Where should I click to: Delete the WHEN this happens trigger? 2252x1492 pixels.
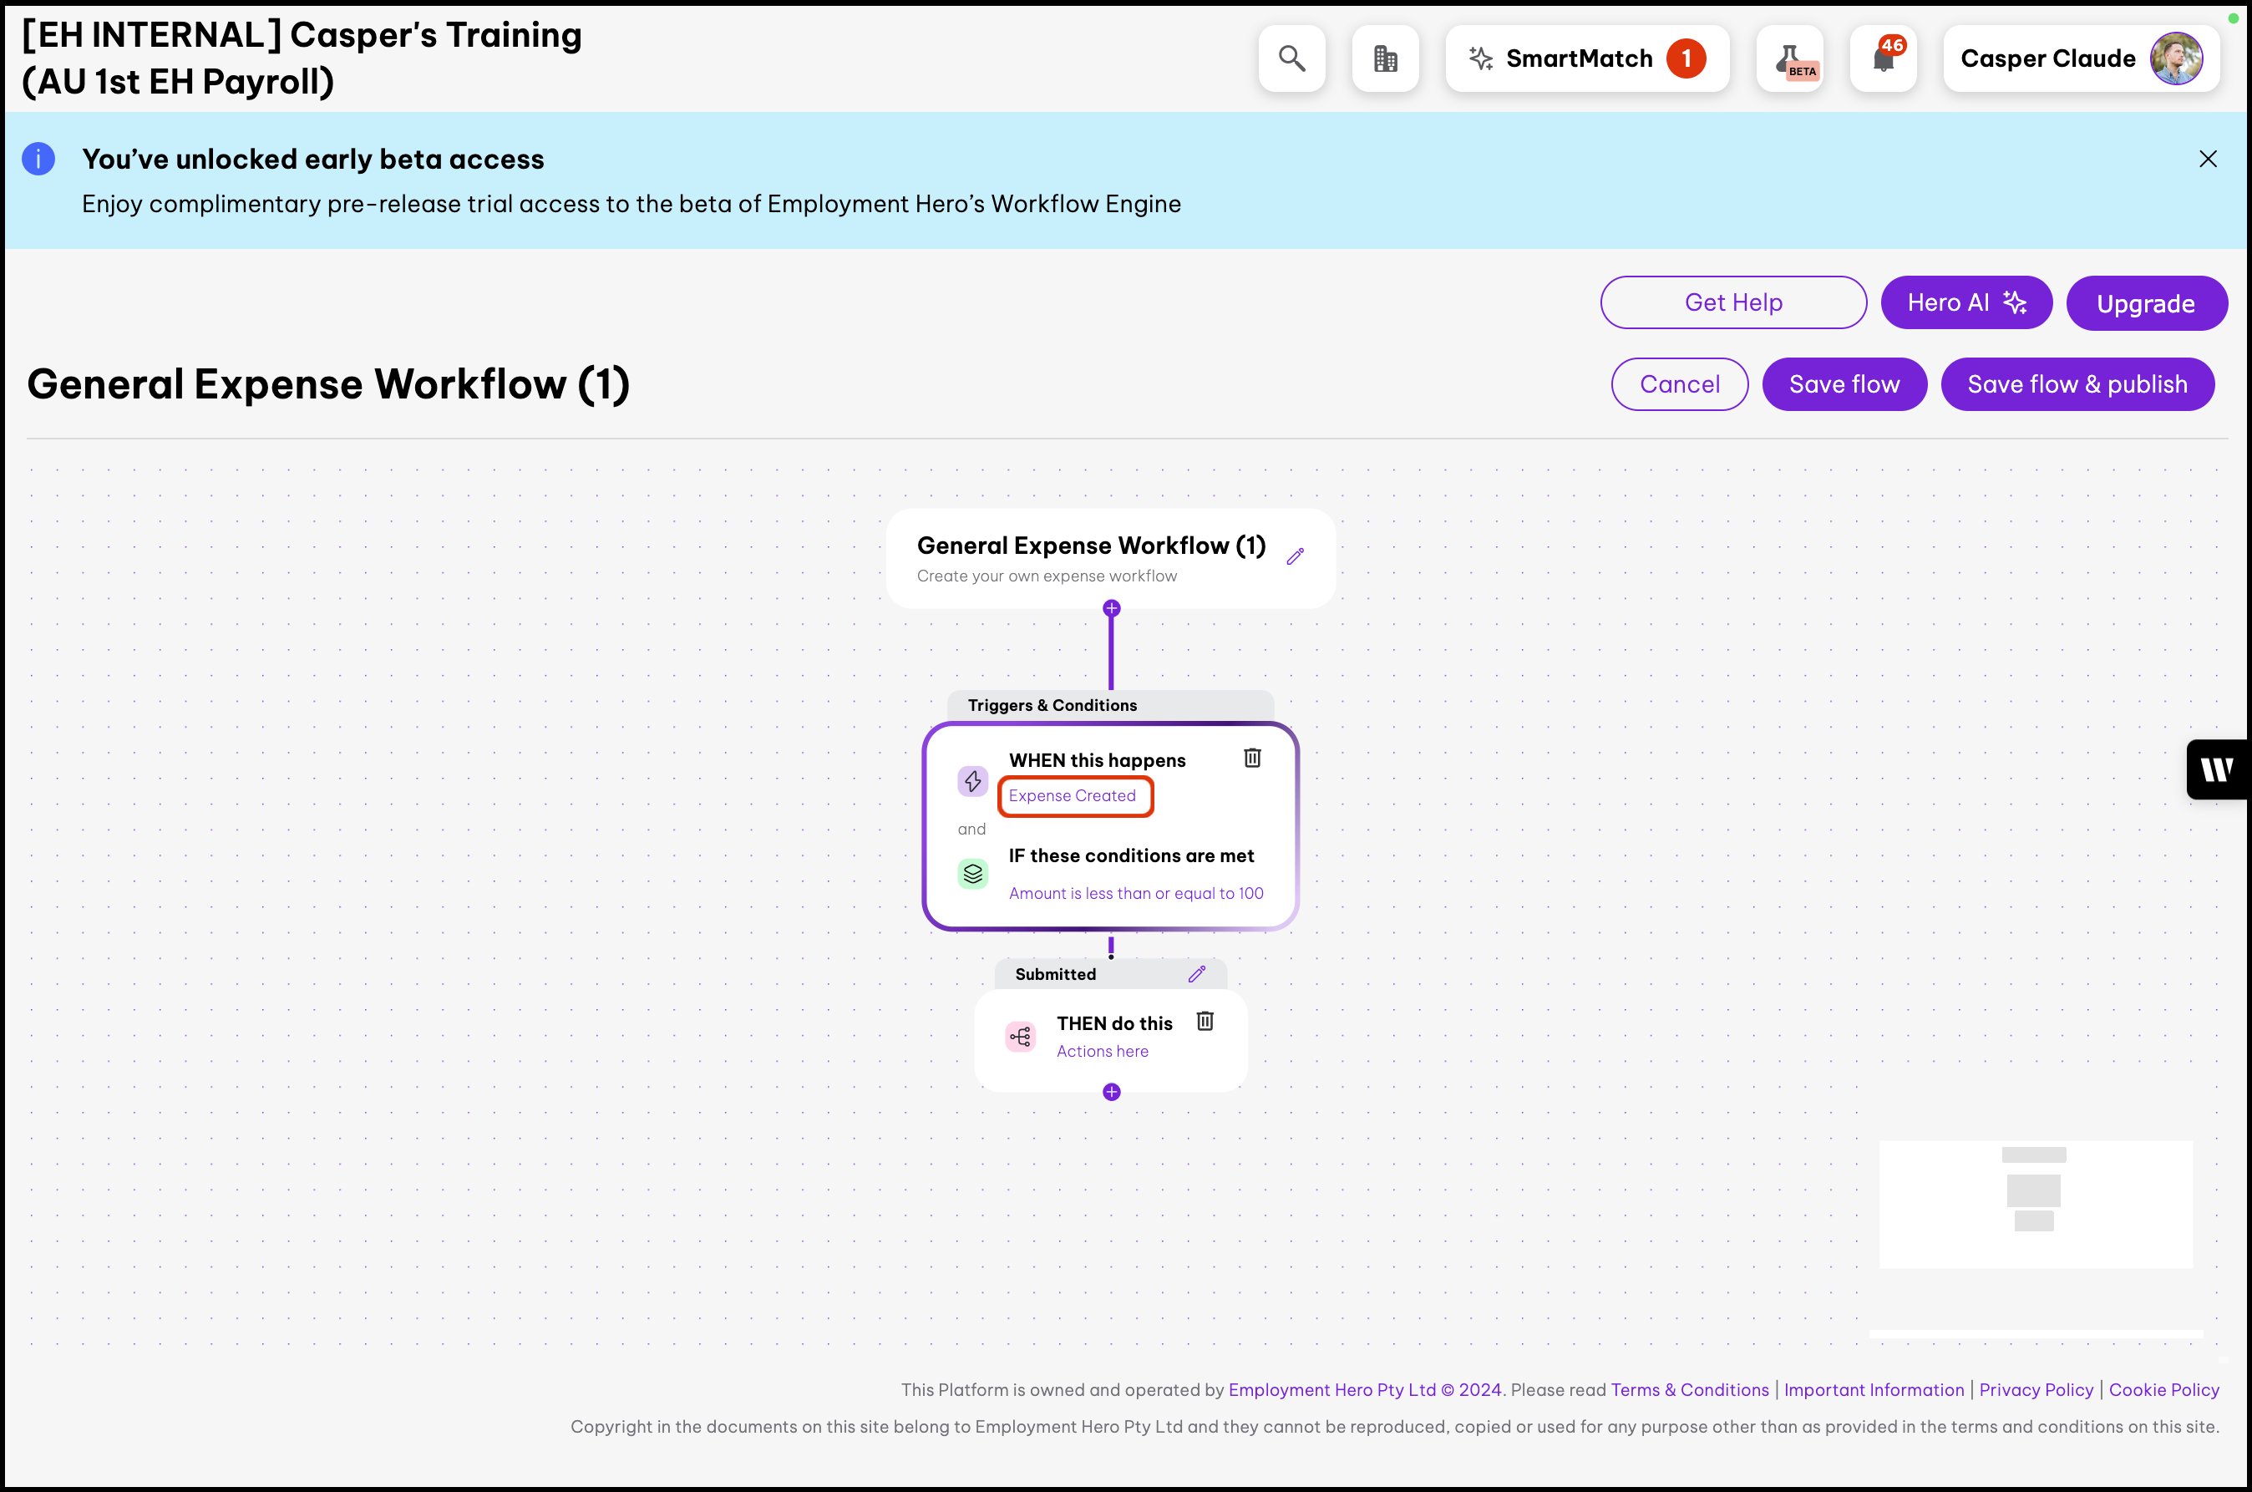tap(1252, 758)
